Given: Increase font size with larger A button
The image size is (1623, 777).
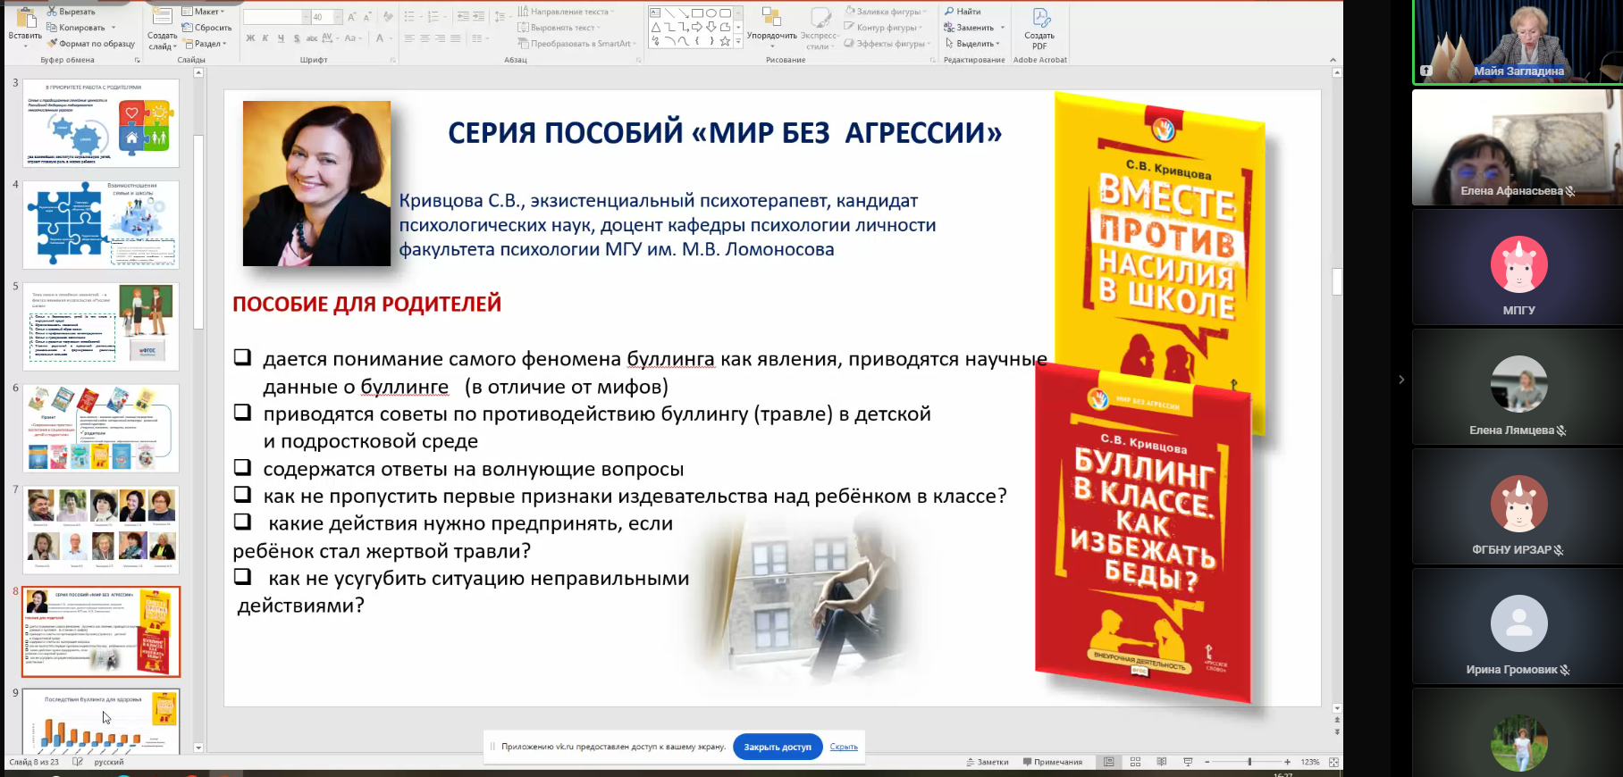Looking at the screenshot, I should point(352,17).
